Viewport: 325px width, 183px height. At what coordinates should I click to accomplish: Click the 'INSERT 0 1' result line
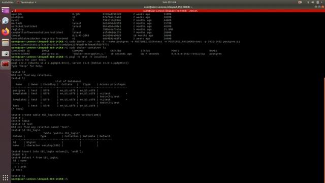[x=19, y=155]
